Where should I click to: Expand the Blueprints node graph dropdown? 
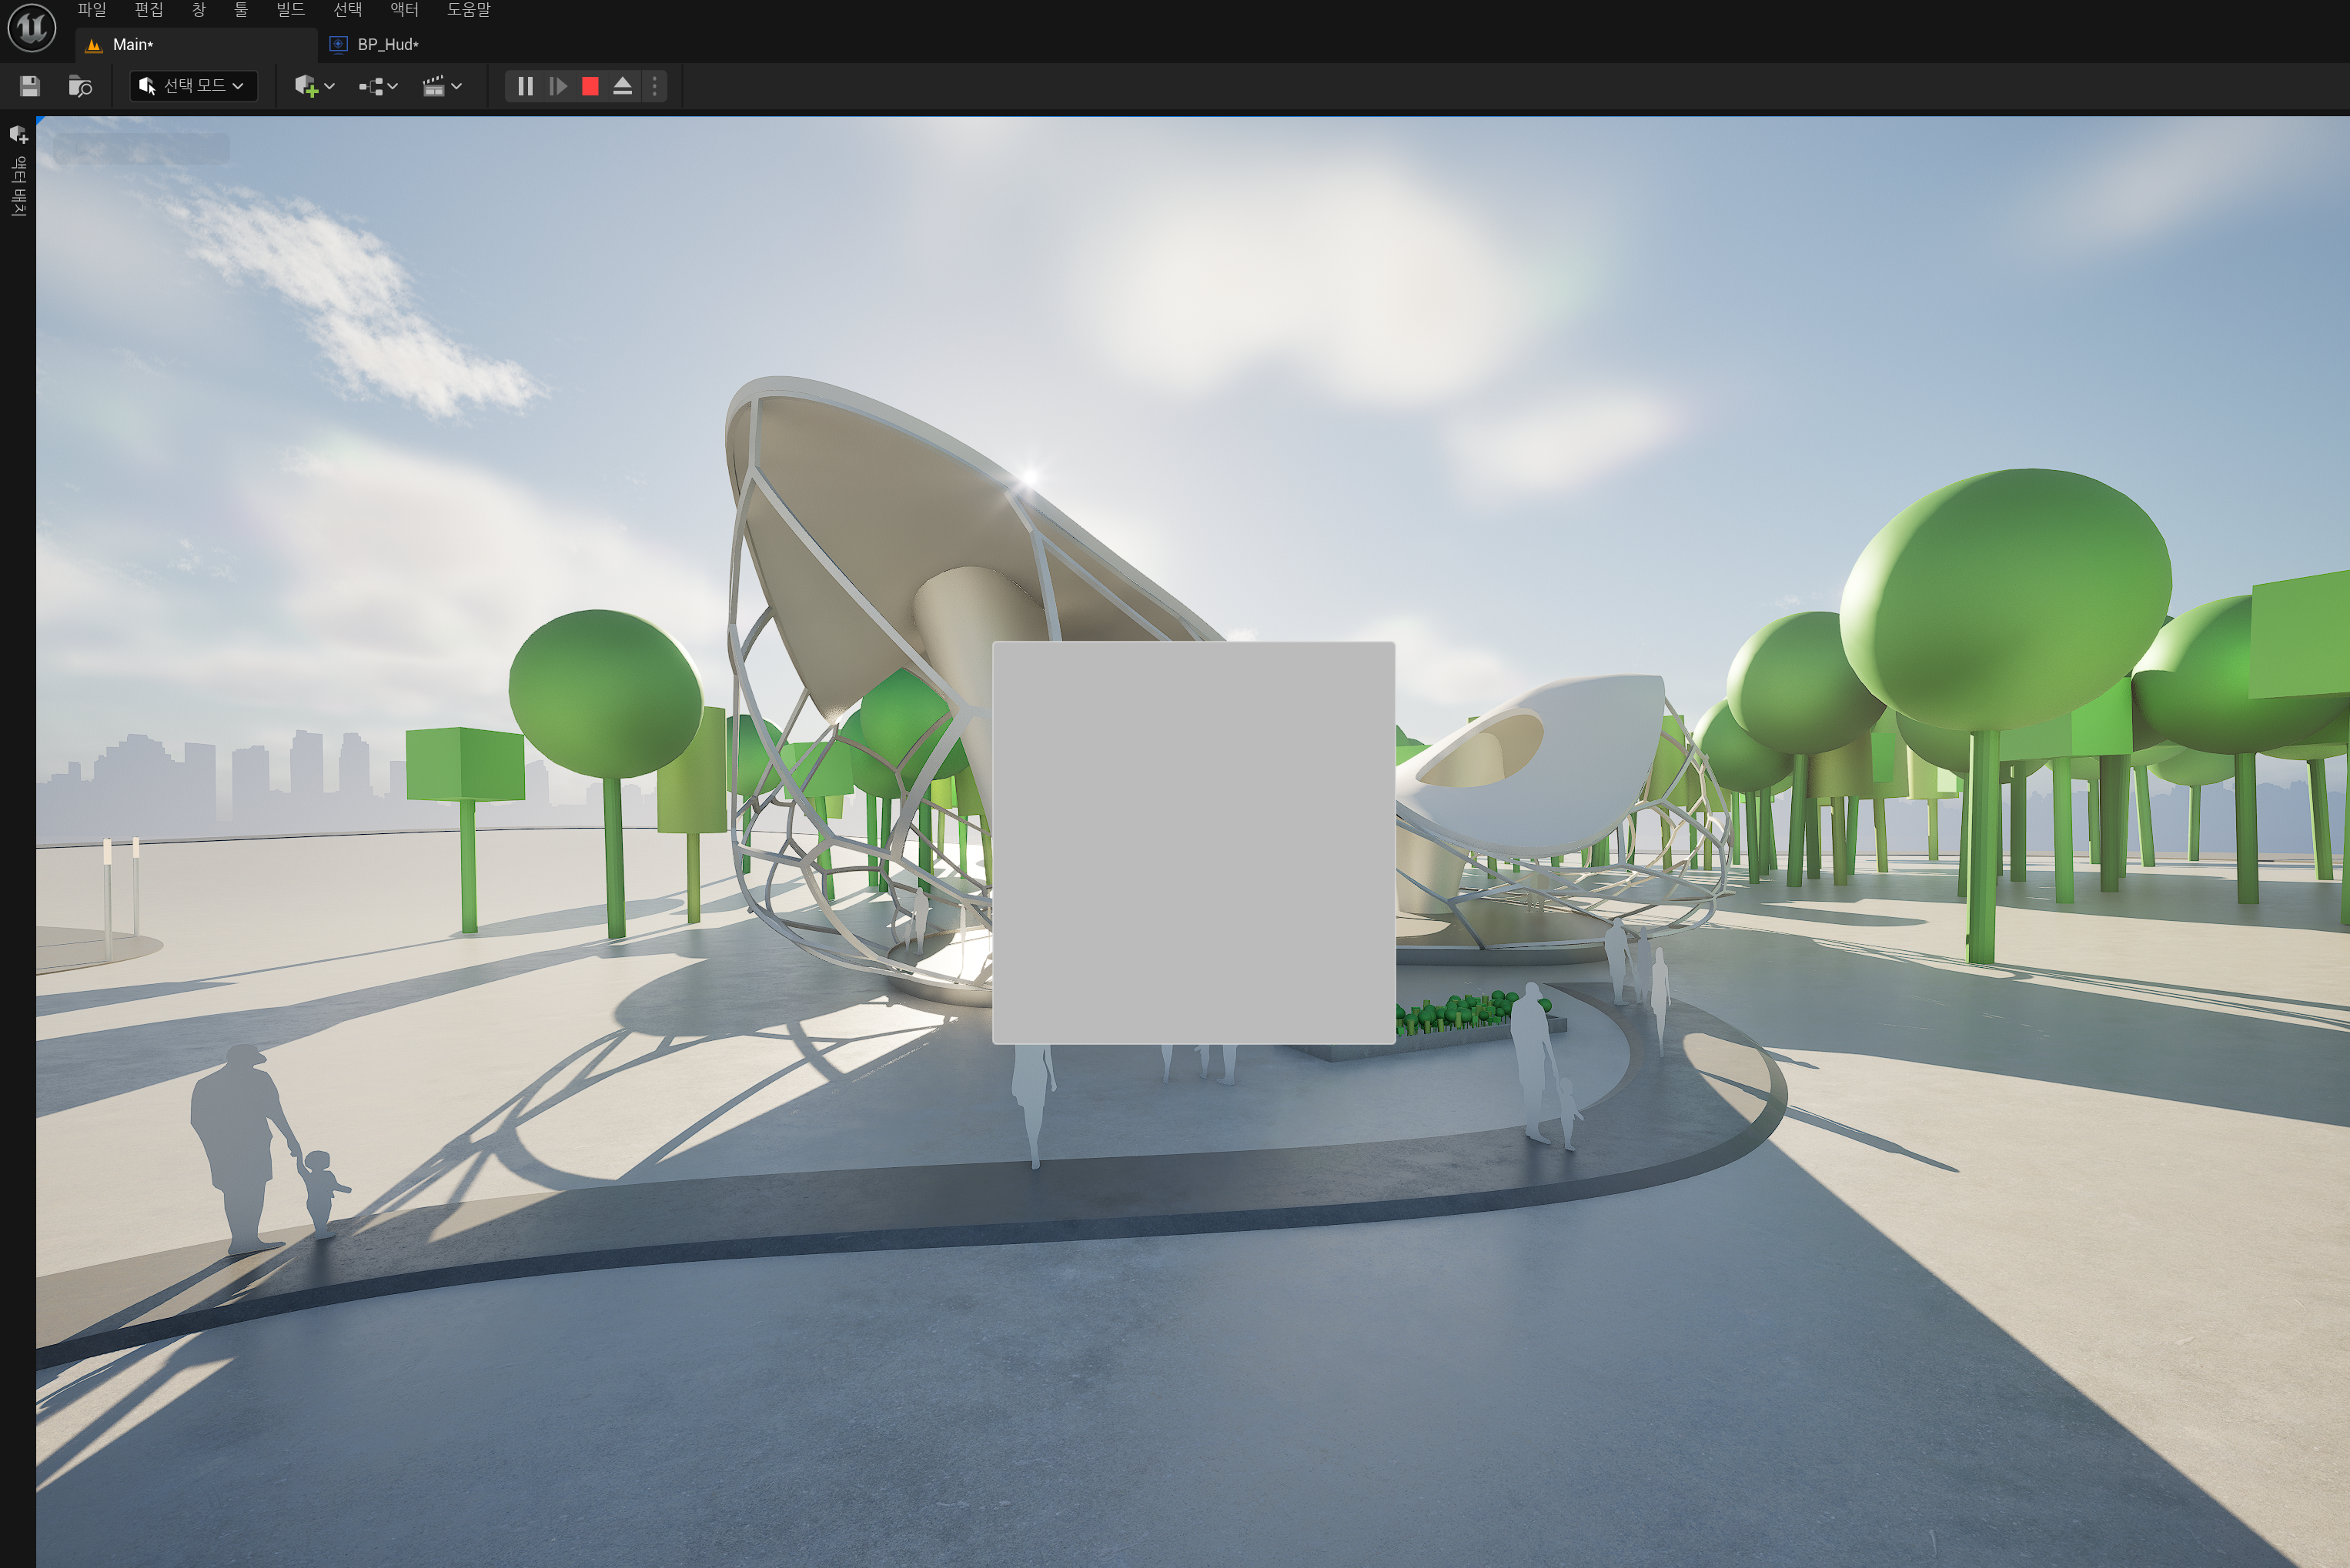point(378,86)
